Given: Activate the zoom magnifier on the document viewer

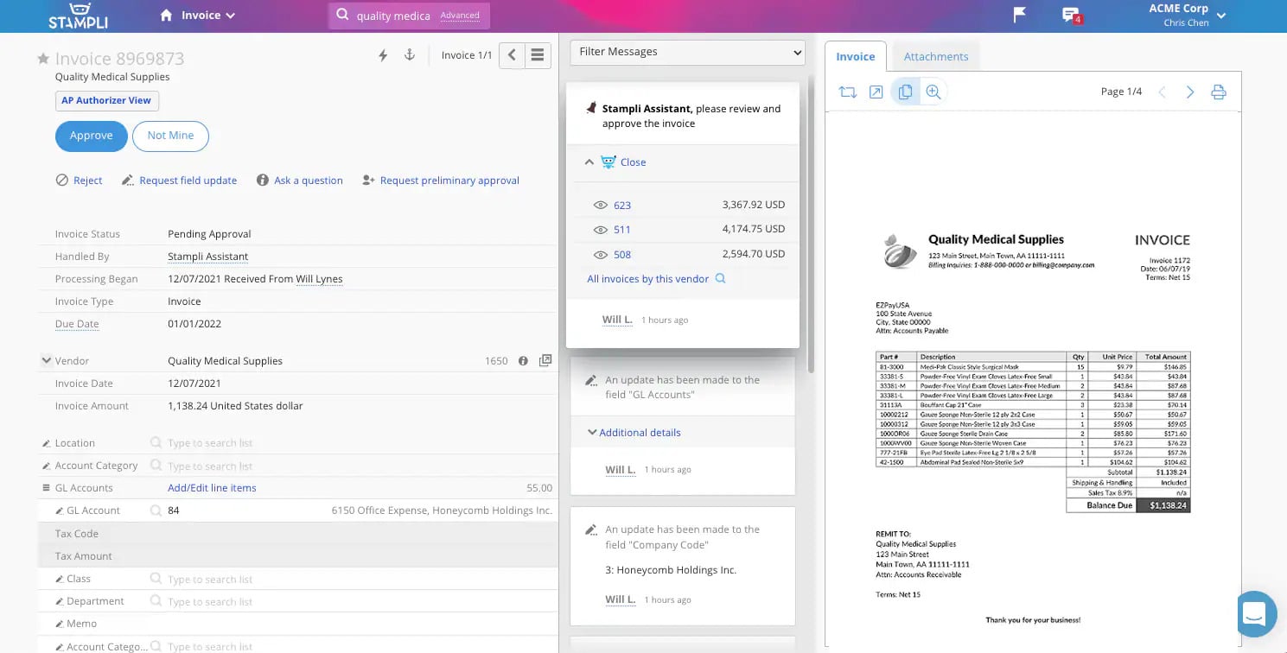Looking at the screenshot, I should coord(933,91).
